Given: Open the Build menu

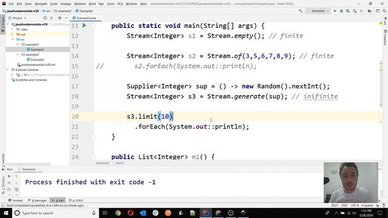Looking at the screenshot, I should click(x=92, y=4).
